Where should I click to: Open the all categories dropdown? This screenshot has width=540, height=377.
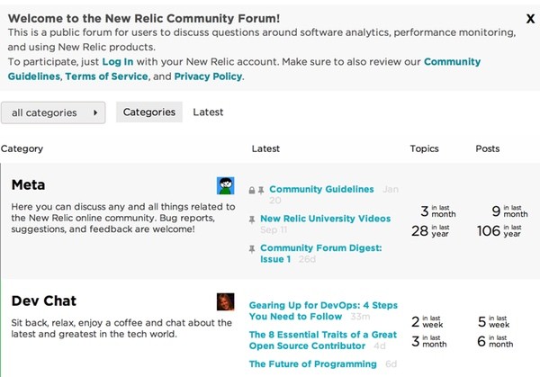pyautogui.click(x=53, y=112)
